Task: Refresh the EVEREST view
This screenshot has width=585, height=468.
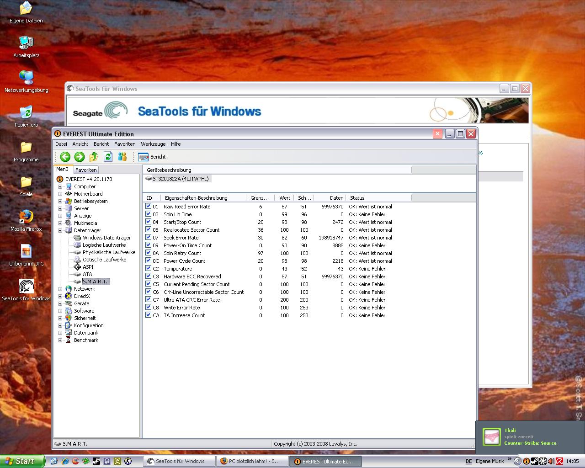Action: (x=108, y=157)
